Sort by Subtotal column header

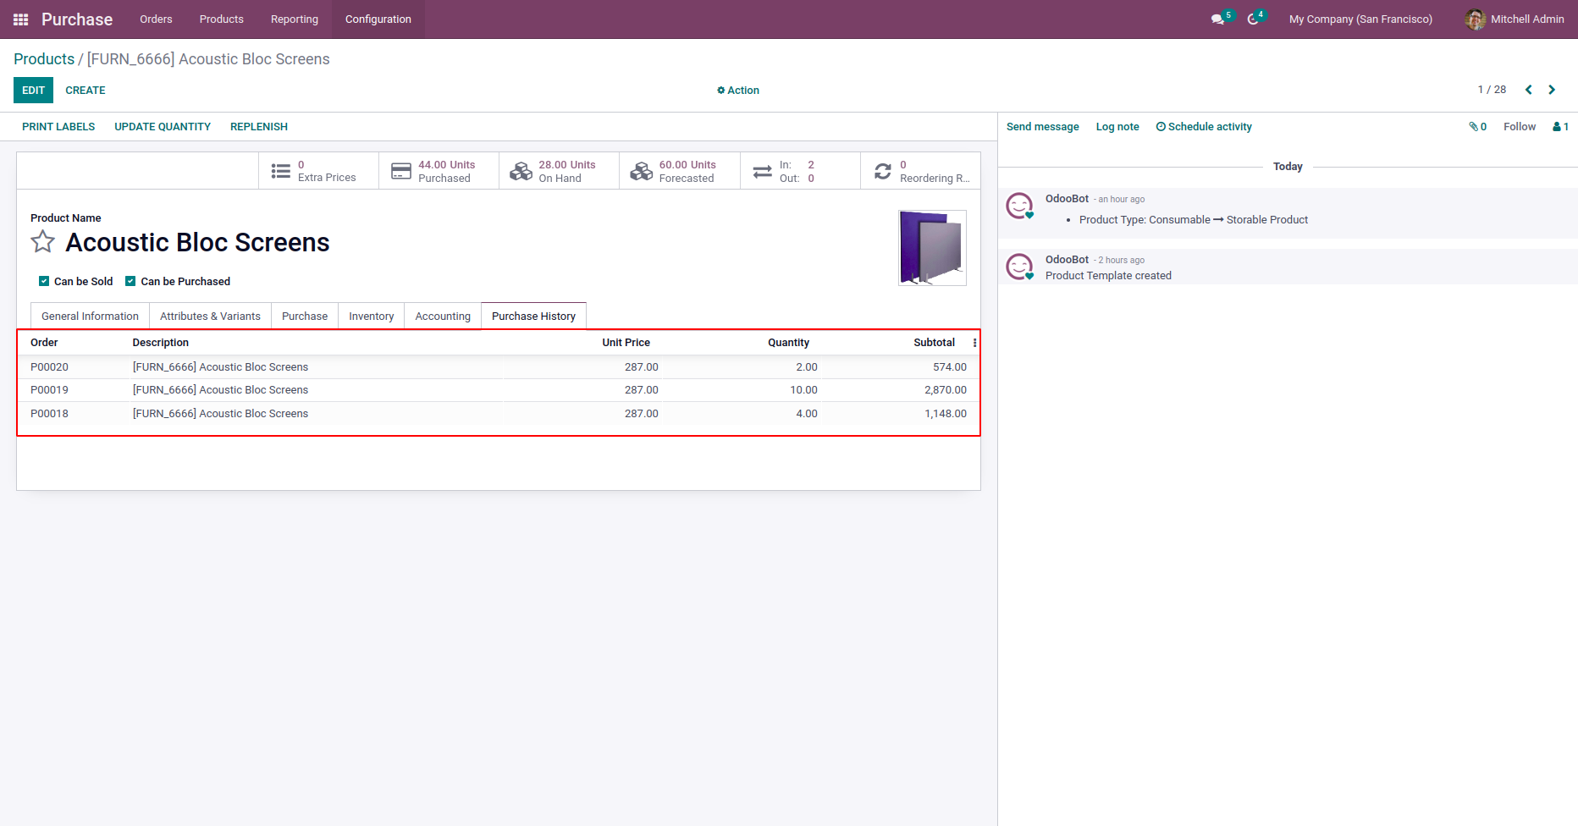click(x=935, y=343)
